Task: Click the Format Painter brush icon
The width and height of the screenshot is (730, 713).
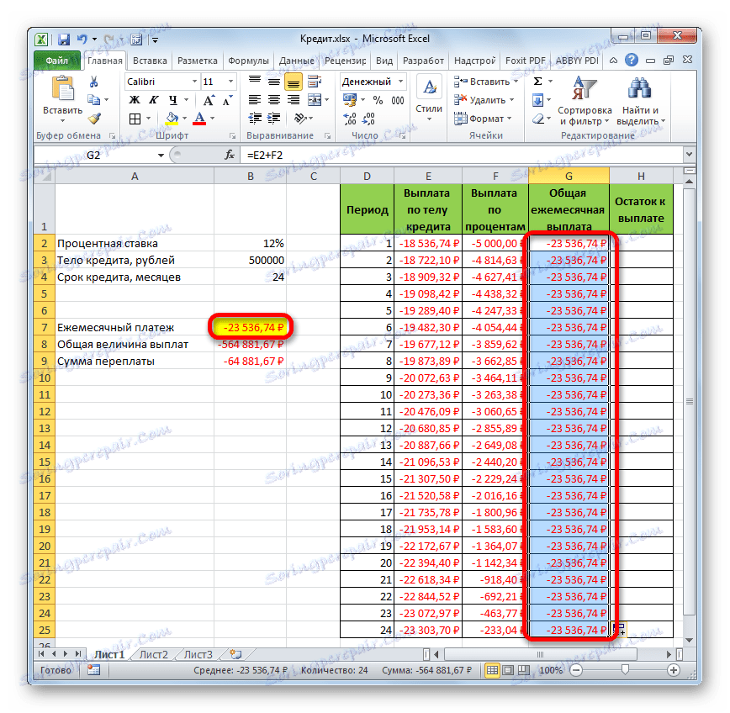Action: pyautogui.click(x=94, y=119)
